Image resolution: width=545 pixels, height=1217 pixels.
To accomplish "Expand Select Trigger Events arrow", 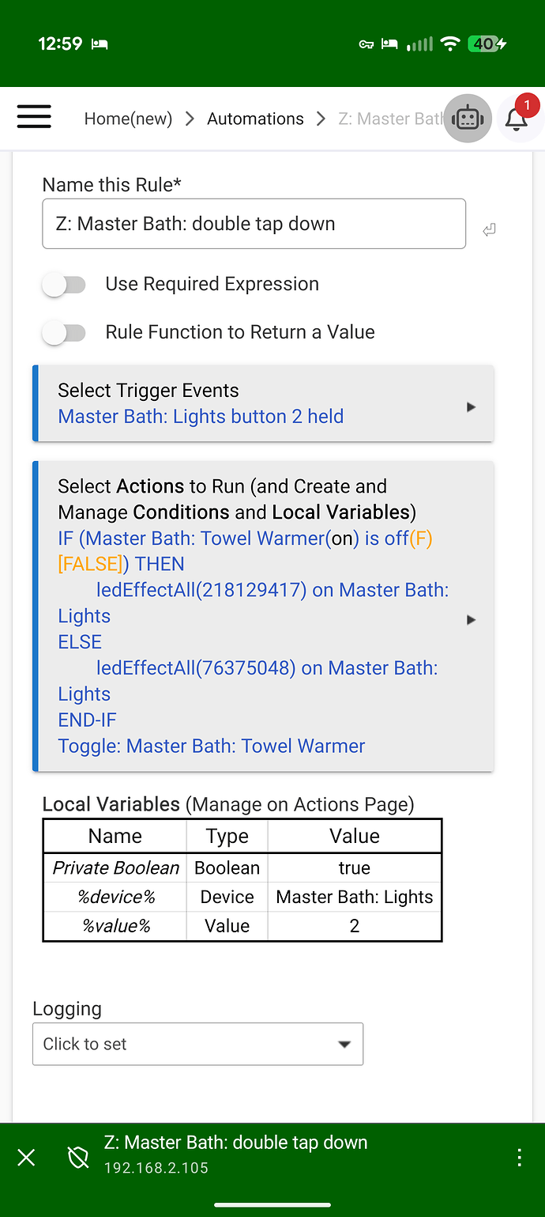I will (x=471, y=407).
